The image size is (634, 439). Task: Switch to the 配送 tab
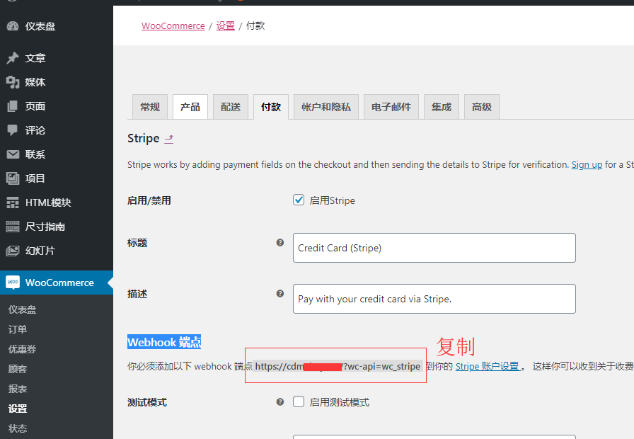pyautogui.click(x=231, y=107)
